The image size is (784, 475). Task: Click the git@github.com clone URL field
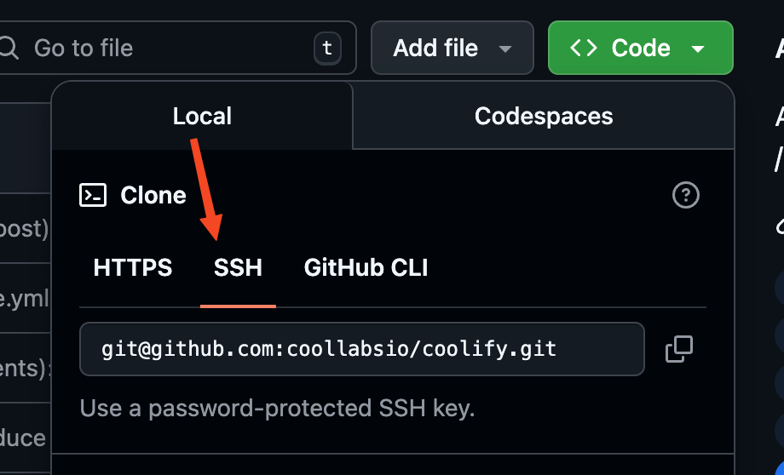(x=361, y=349)
